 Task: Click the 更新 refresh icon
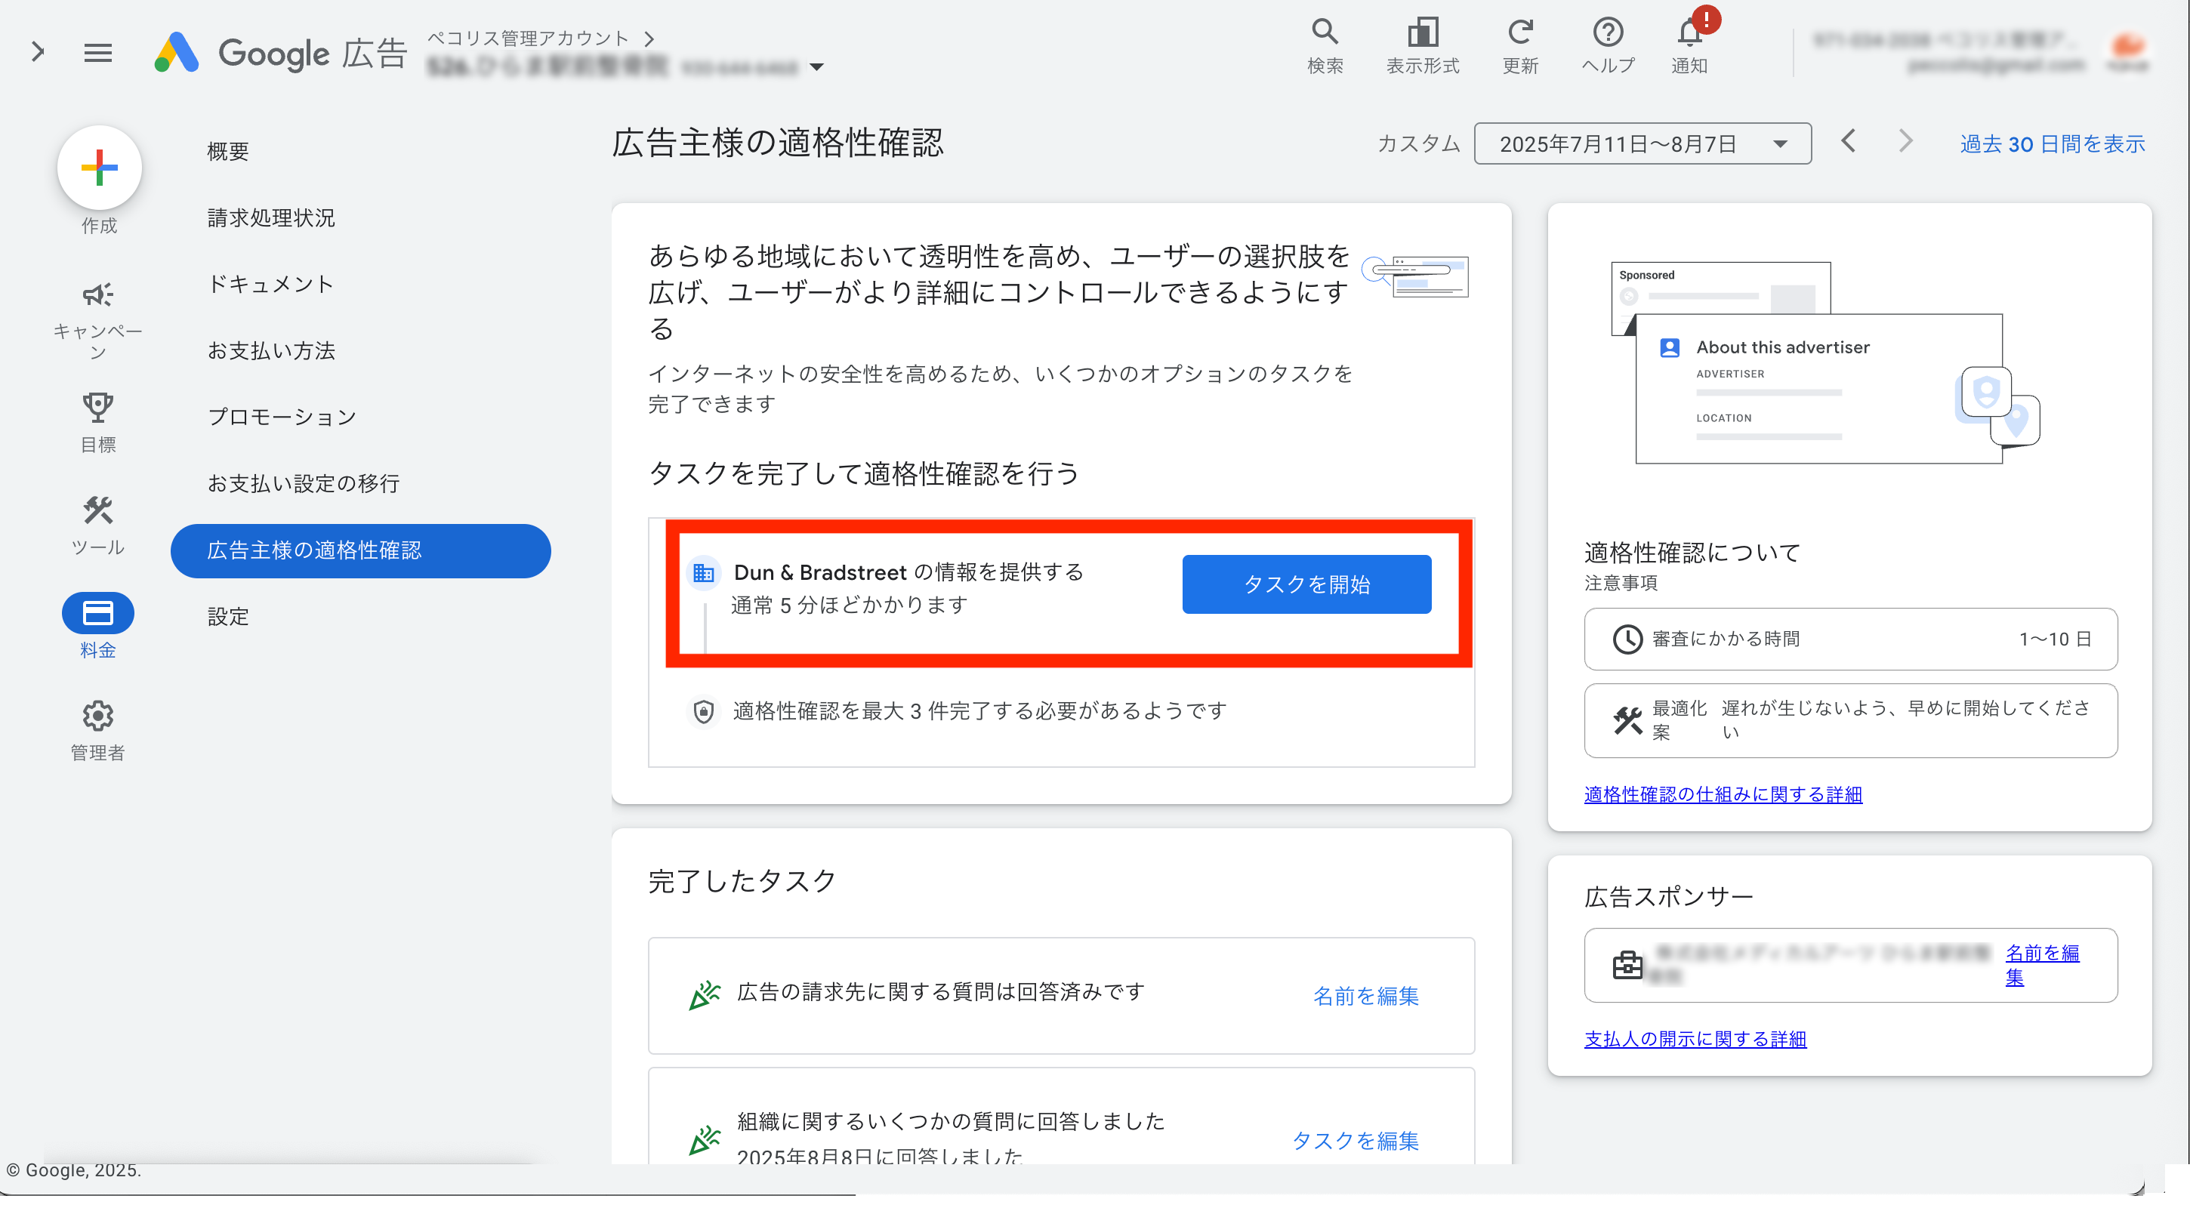click(1519, 32)
